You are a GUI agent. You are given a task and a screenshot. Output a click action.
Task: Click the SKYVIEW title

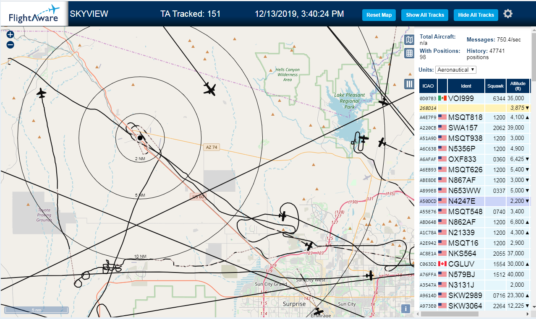tap(89, 14)
